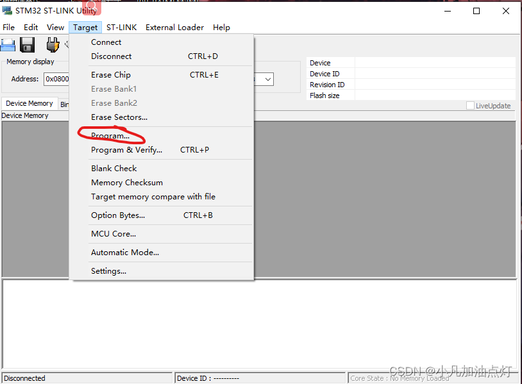Open Settings... from the Target menu
The height and width of the screenshot is (384, 522).
[162, 271]
